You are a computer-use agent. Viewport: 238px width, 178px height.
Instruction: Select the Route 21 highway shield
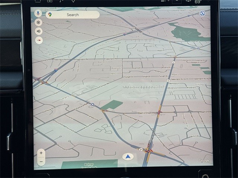point(141,149)
